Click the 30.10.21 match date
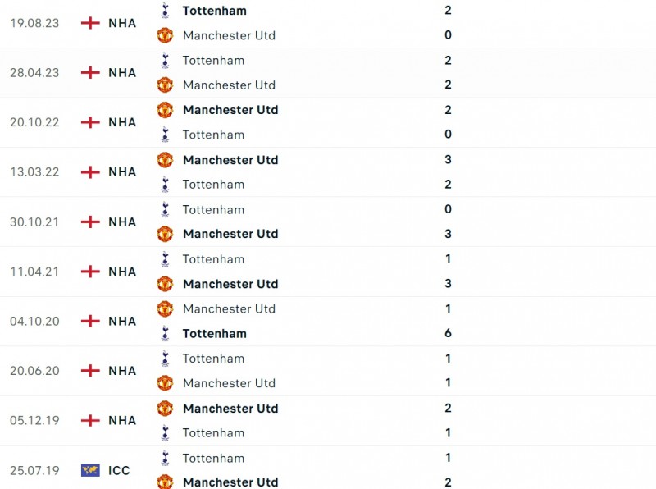656x489 pixels. tap(34, 222)
